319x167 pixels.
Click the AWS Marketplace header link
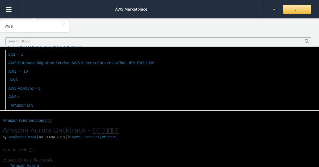pos(131,9)
